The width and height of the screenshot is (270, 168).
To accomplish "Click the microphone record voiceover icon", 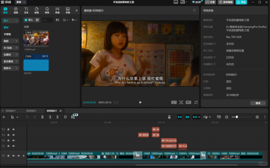I will 169,117.
